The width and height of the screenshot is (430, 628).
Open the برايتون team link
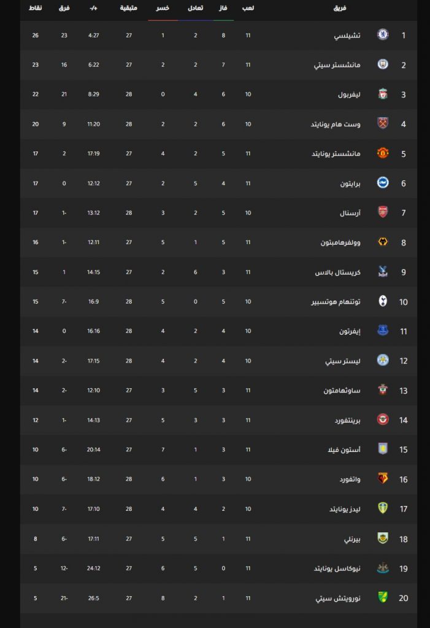[x=350, y=183]
